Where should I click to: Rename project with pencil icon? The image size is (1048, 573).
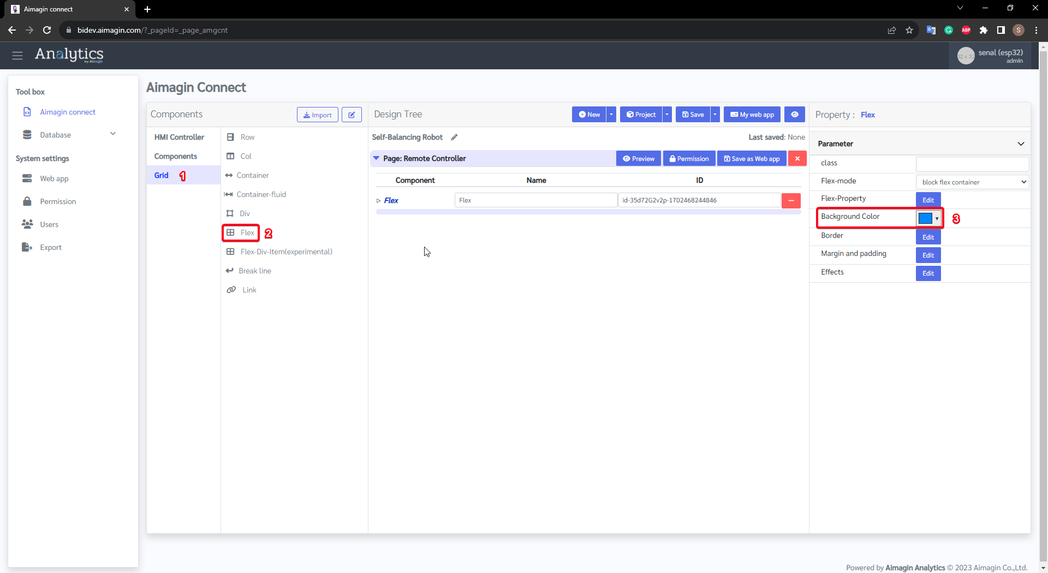tap(454, 138)
